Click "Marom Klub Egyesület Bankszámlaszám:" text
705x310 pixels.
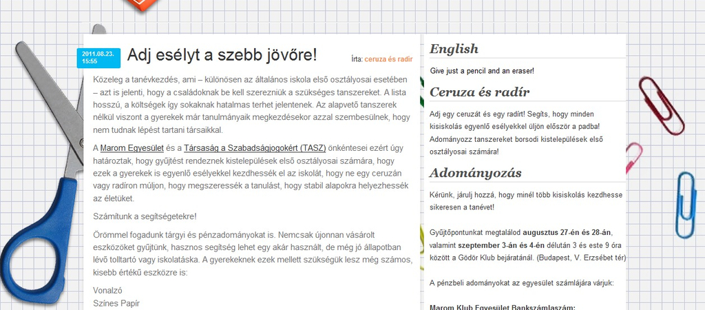[503, 307]
